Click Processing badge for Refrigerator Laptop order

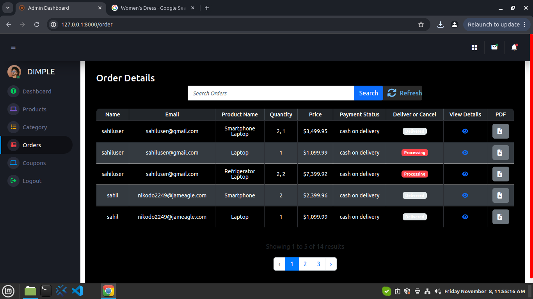pyautogui.click(x=415, y=174)
